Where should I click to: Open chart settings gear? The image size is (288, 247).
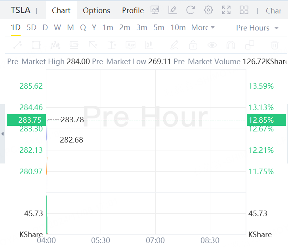(208, 10)
